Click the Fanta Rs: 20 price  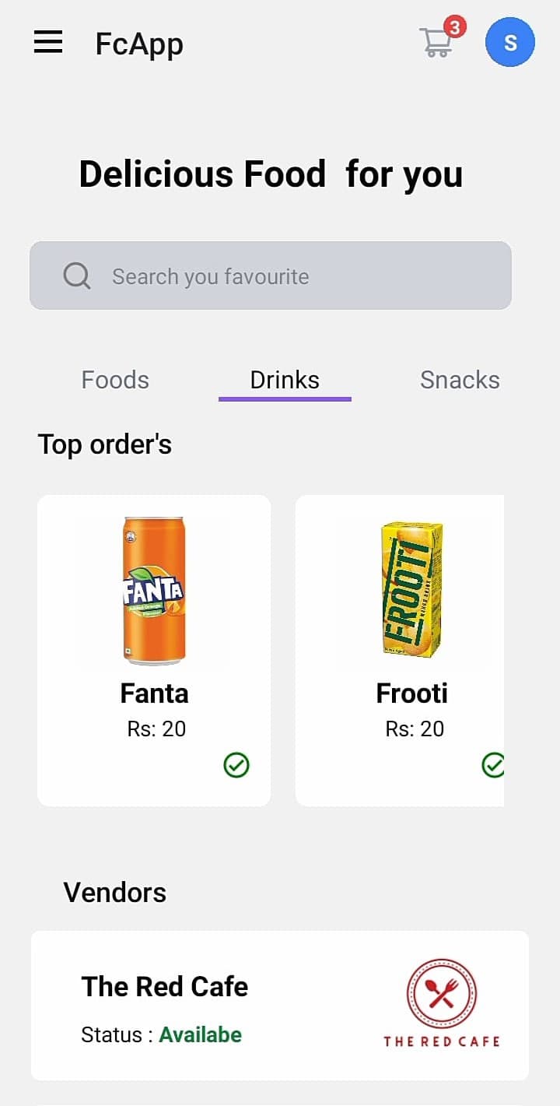click(156, 729)
